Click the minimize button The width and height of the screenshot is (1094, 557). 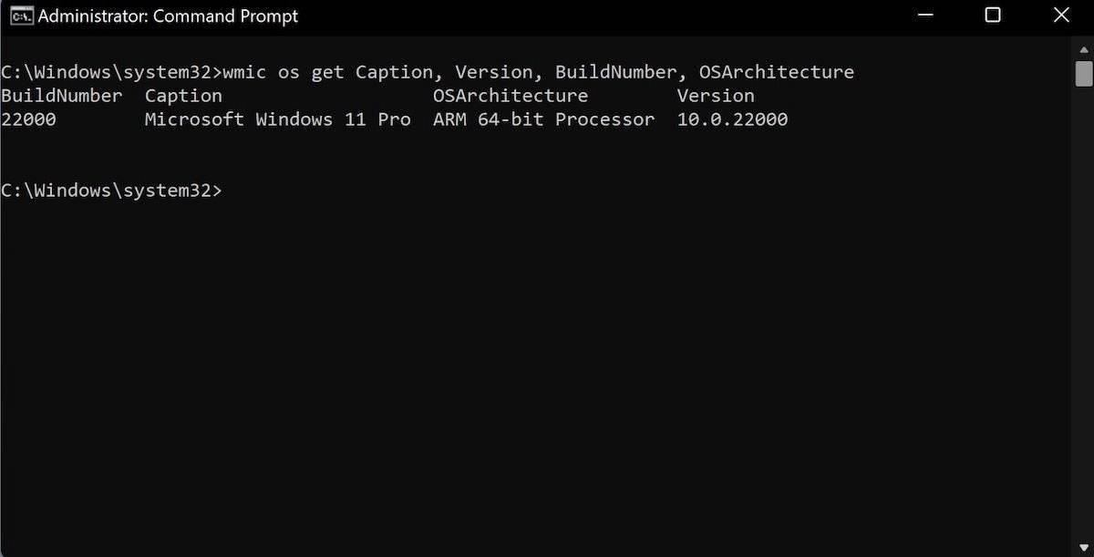[924, 15]
